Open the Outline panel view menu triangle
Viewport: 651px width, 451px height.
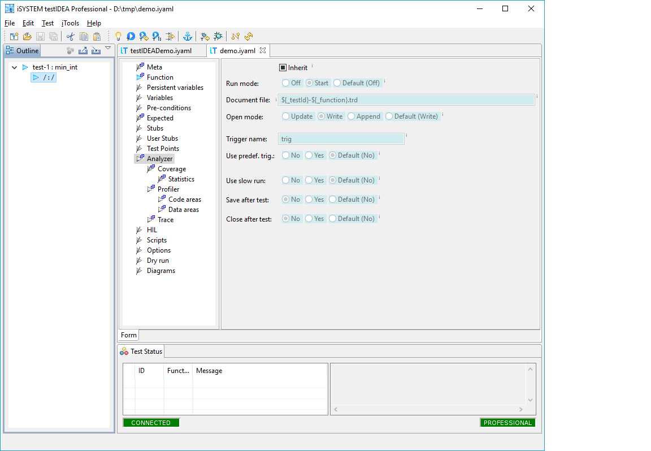(108, 49)
